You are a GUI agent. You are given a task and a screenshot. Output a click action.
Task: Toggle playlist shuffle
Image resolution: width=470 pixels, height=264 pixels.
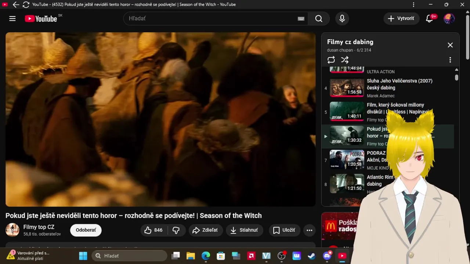(x=345, y=60)
